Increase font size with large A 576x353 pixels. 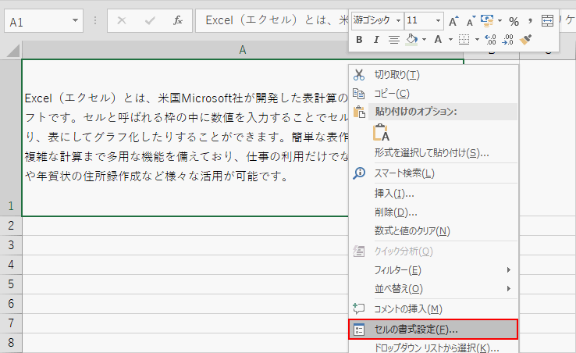(454, 21)
